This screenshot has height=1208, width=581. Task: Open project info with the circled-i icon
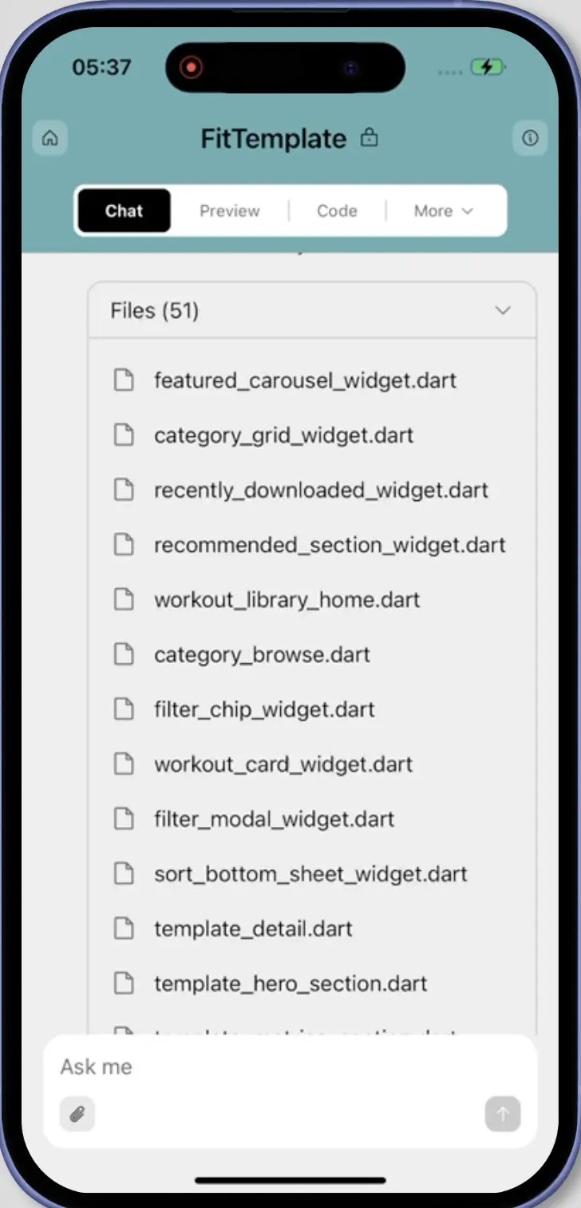pos(530,137)
